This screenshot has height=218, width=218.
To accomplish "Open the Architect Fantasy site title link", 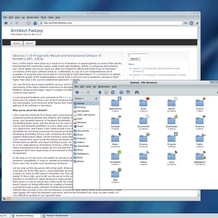I will [27, 31].
